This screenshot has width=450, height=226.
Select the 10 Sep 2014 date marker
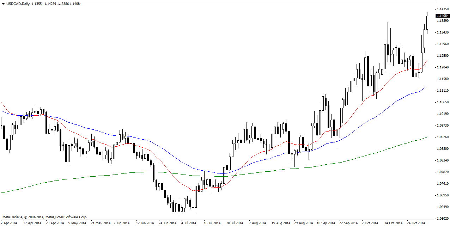(x=326, y=223)
